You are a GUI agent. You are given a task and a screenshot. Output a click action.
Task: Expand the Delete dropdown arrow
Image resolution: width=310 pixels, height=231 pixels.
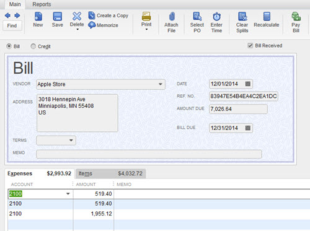click(77, 30)
